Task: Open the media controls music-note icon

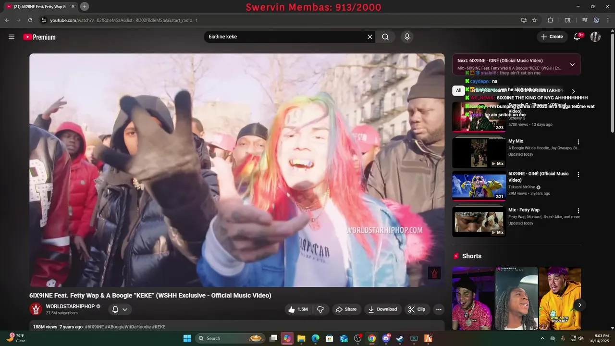Action: 585,20
